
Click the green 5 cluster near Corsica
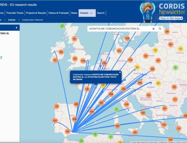click(x=116, y=109)
